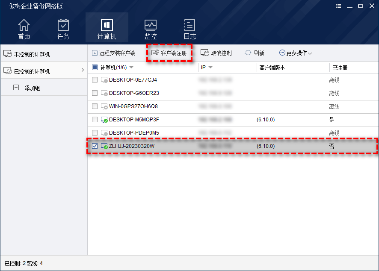Click the 客户端版本 column header
The image size is (379, 271).
272,68
